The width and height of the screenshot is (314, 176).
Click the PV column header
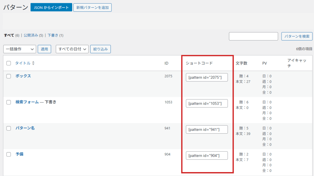265,63
